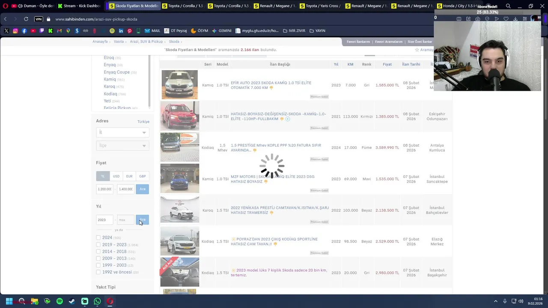The image size is (548, 308).
Task: Open Size Özel İlanlar menu item
Action: pos(420,41)
